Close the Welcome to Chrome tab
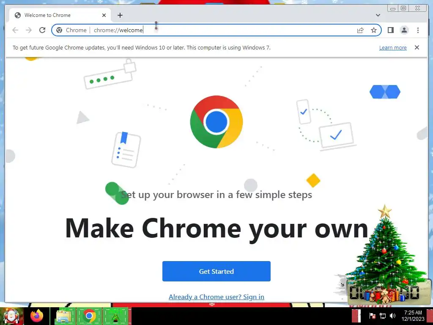 (104, 15)
